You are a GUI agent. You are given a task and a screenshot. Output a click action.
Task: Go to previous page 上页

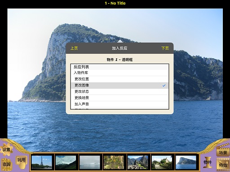point(74,48)
